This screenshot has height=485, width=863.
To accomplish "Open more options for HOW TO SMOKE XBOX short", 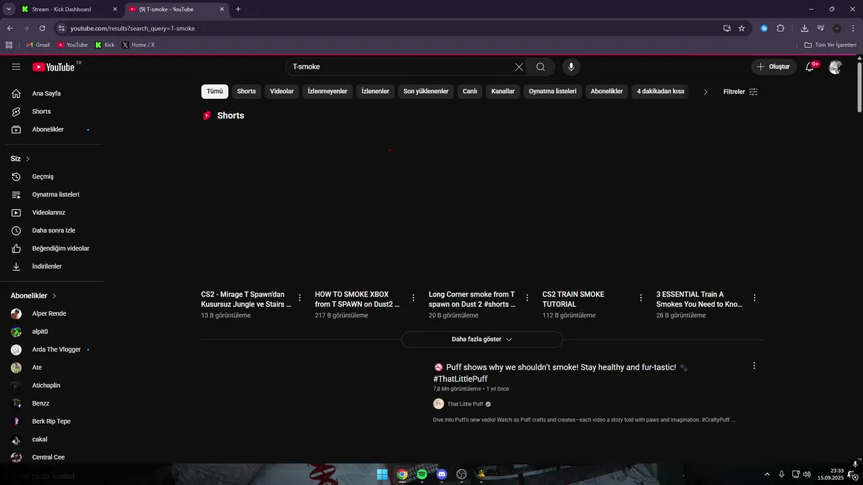I will coord(413,298).
